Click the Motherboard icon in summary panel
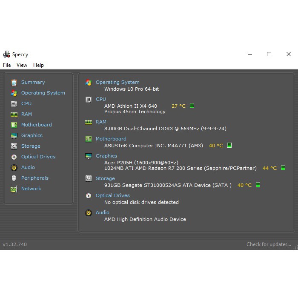 tap(89, 139)
